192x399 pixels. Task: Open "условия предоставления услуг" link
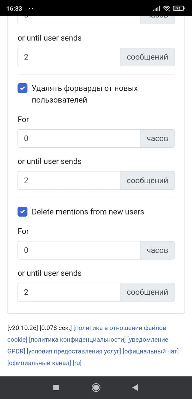tap(74, 351)
